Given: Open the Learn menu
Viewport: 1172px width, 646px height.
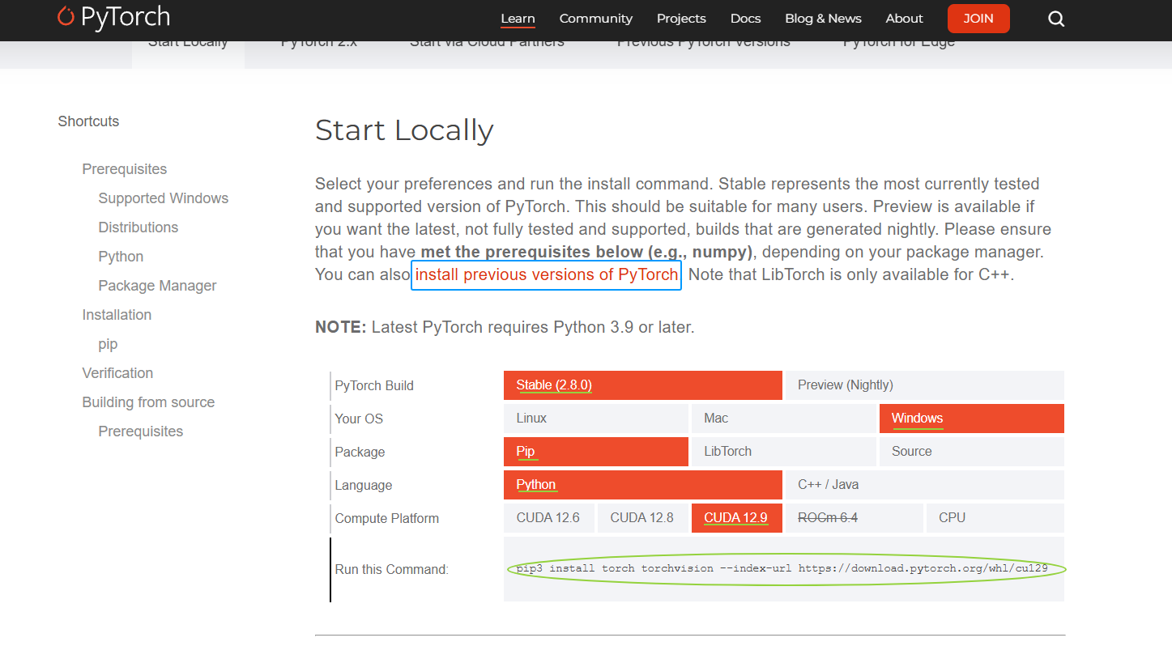Looking at the screenshot, I should coord(518,19).
